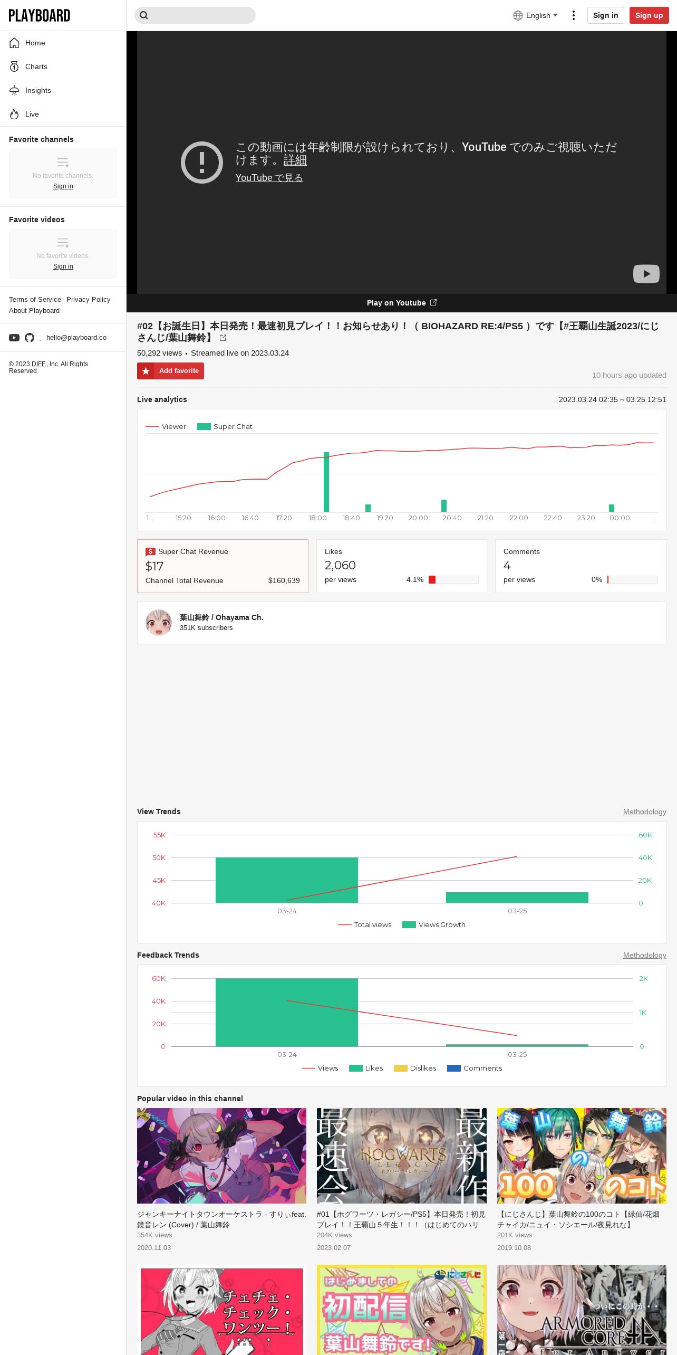The height and width of the screenshot is (1355, 677).
Task: Click the ジャンキーナイトタウンオーケストラ video title
Action: tap(221, 1219)
